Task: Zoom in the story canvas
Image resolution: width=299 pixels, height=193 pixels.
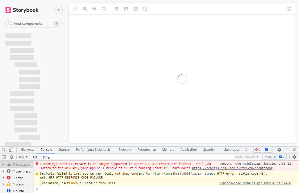Action: 85,9
